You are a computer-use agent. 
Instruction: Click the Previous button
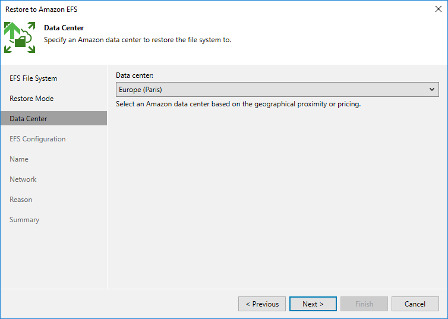262,304
